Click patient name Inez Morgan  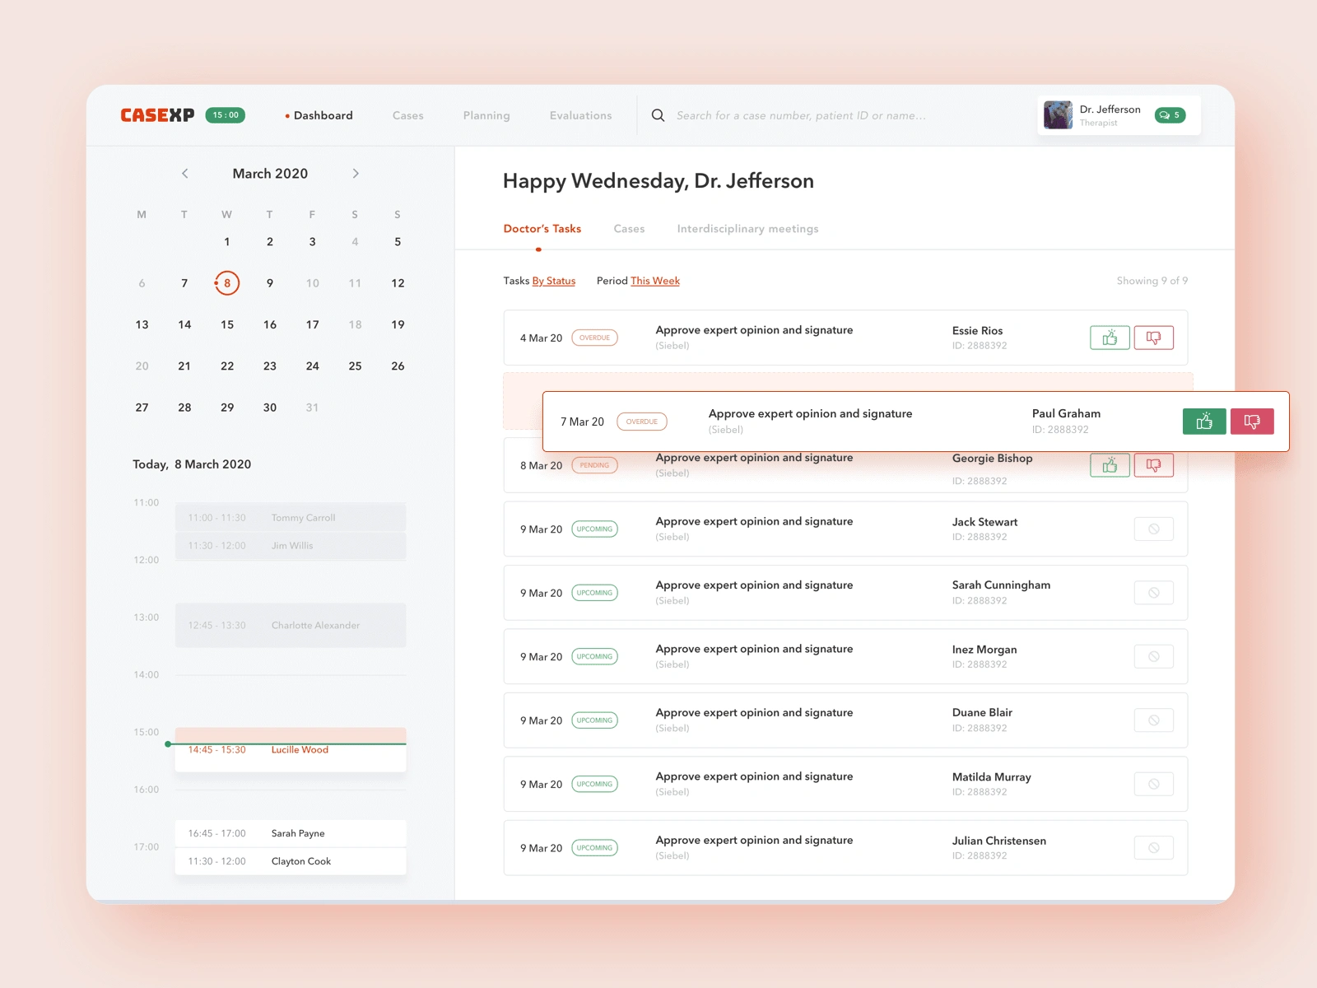click(x=984, y=650)
